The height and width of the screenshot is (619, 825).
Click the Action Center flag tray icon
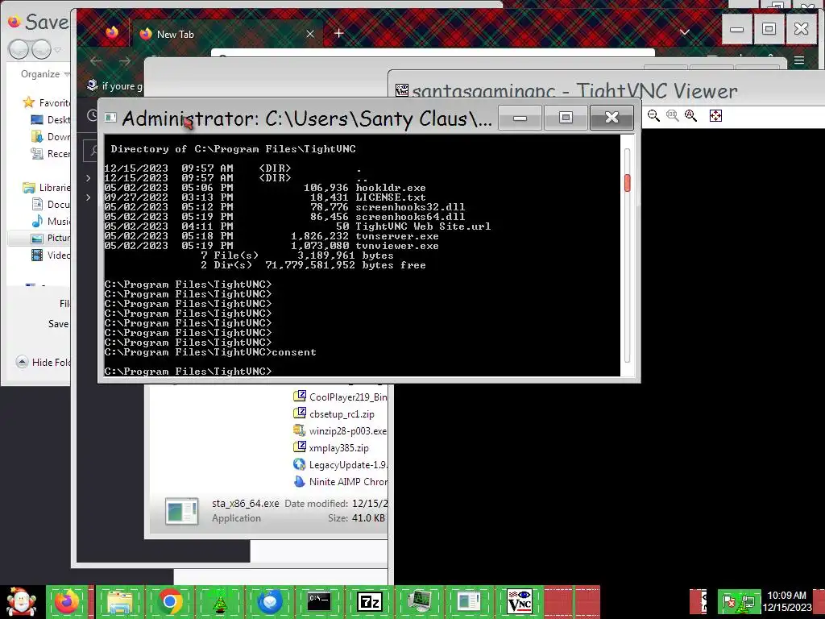(x=728, y=601)
